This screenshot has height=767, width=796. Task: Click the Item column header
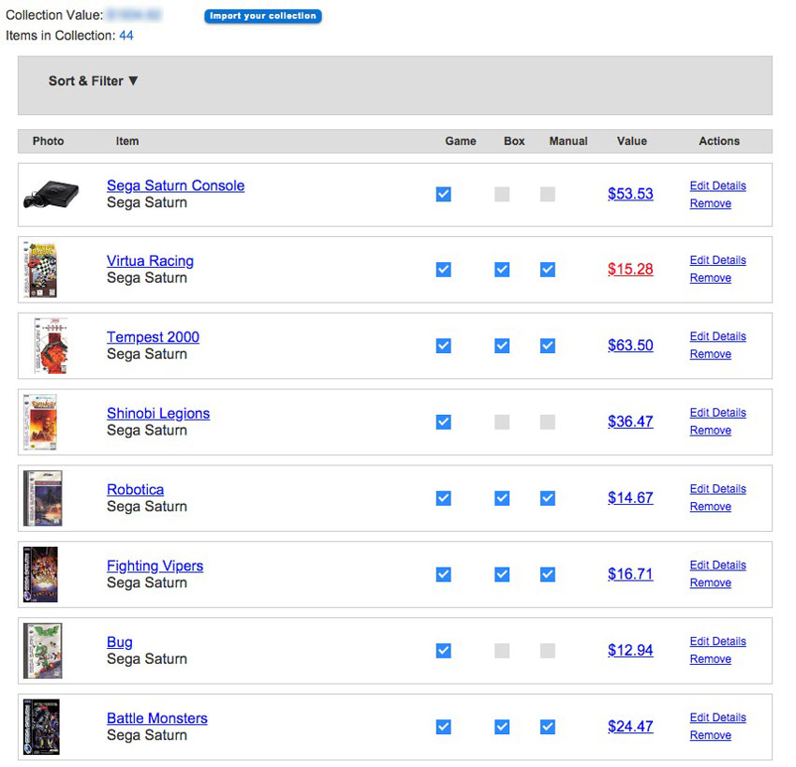[127, 141]
